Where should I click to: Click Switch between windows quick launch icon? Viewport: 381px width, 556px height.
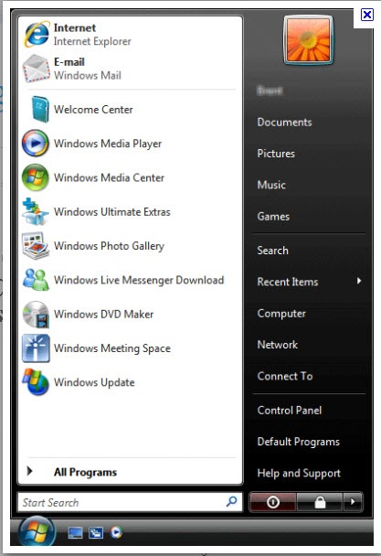(96, 532)
